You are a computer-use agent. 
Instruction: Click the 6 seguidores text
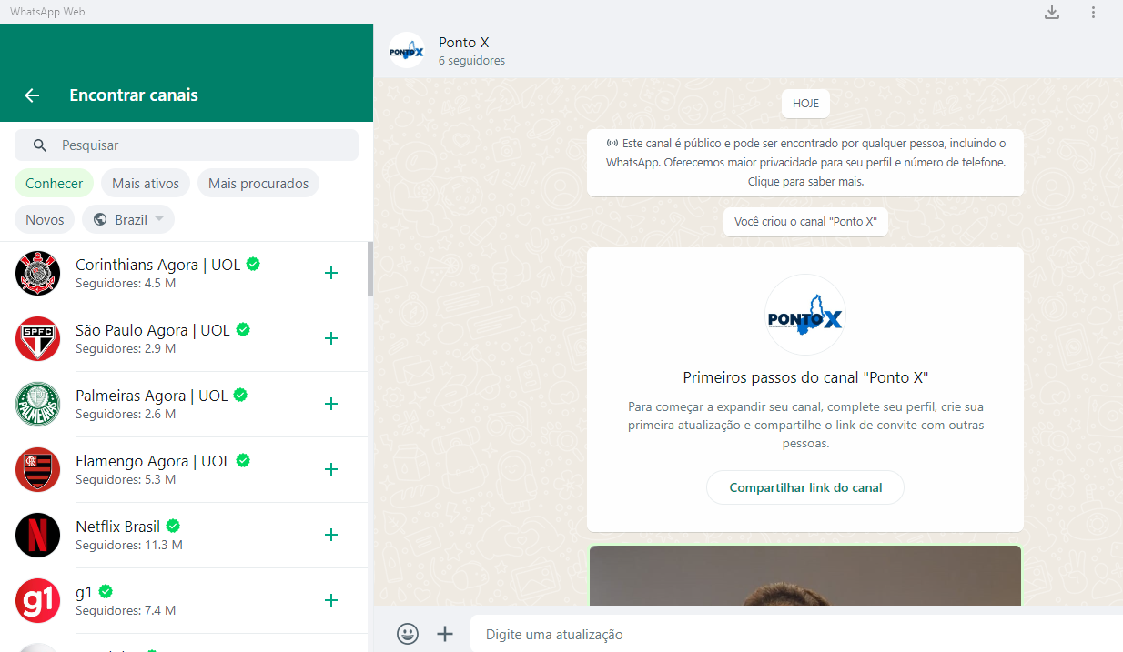click(471, 61)
